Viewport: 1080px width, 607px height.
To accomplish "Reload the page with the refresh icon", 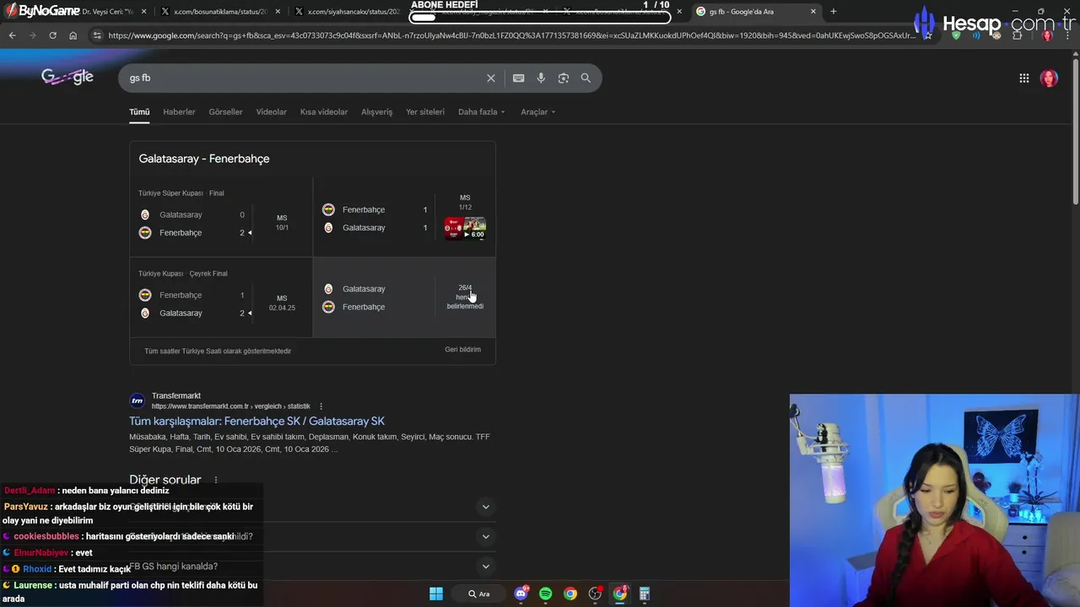I will (52, 35).
